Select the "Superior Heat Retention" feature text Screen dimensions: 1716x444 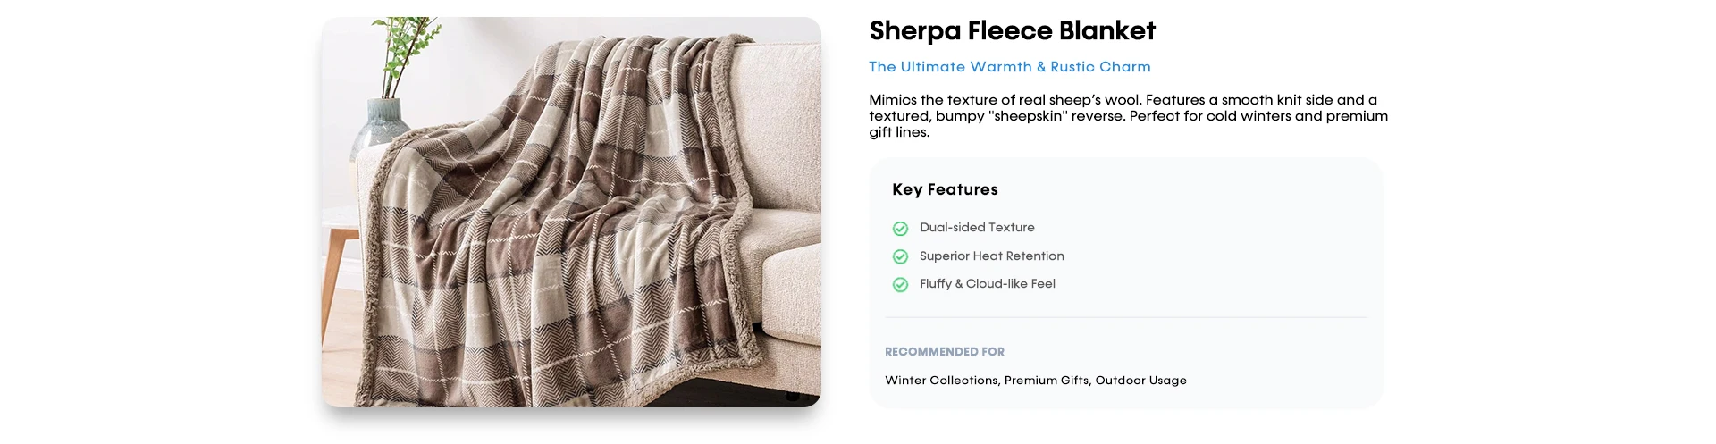(991, 256)
